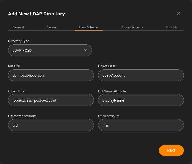
Task: Go to the Group Schema tab
Action: (132, 27)
